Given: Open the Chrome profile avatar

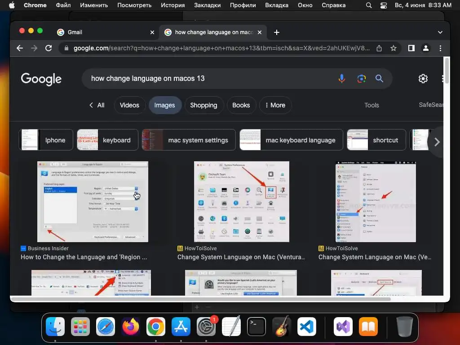Looking at the screenshot, I should click(x=426, y=48).
